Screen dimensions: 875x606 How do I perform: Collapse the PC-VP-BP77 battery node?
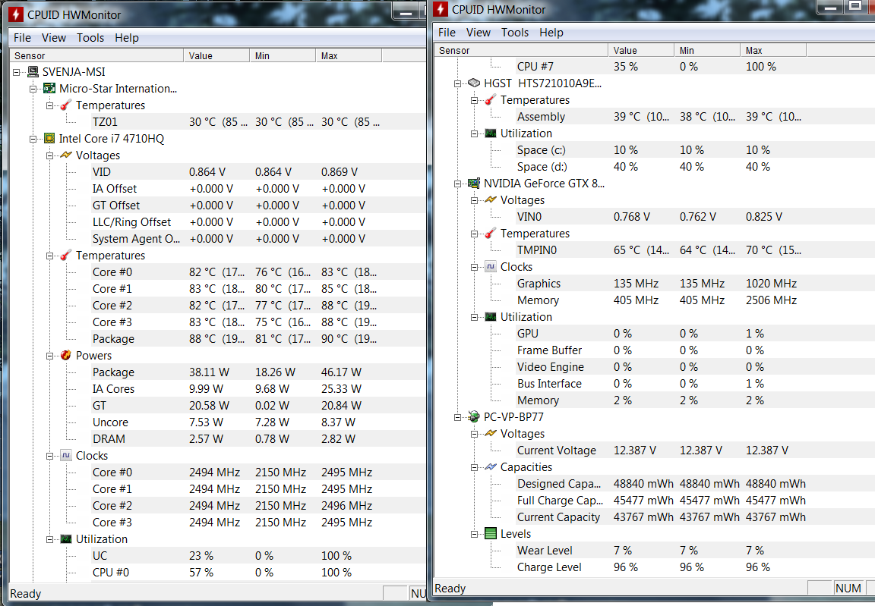[x=457, y=417]
